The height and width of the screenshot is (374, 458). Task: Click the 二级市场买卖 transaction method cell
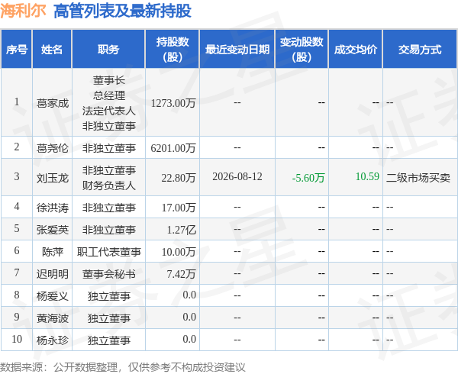pyautogui.click(x=418, y=178)
